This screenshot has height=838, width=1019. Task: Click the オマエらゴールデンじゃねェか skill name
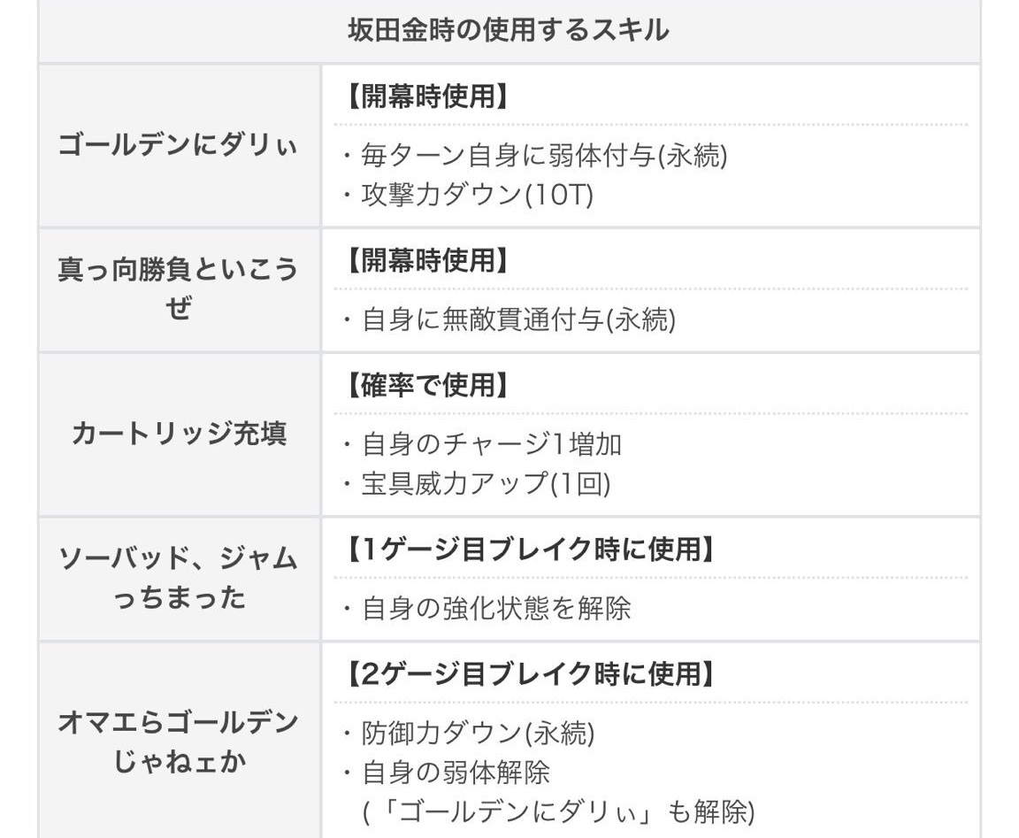click(x=178, y=742)
